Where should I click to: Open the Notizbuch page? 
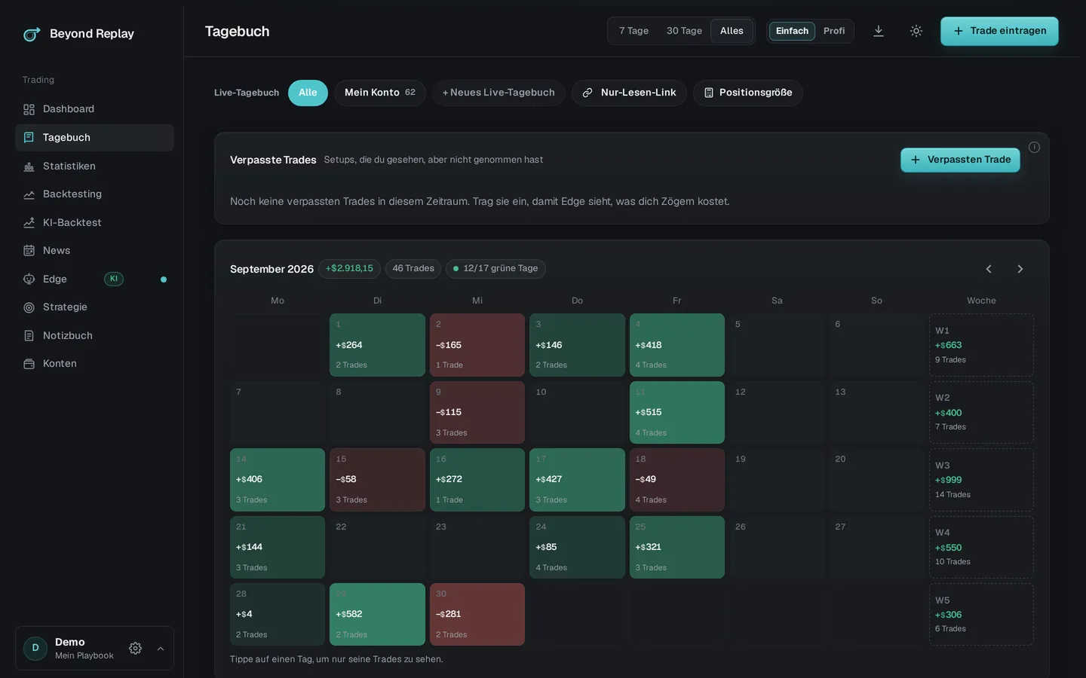[94, 335]
